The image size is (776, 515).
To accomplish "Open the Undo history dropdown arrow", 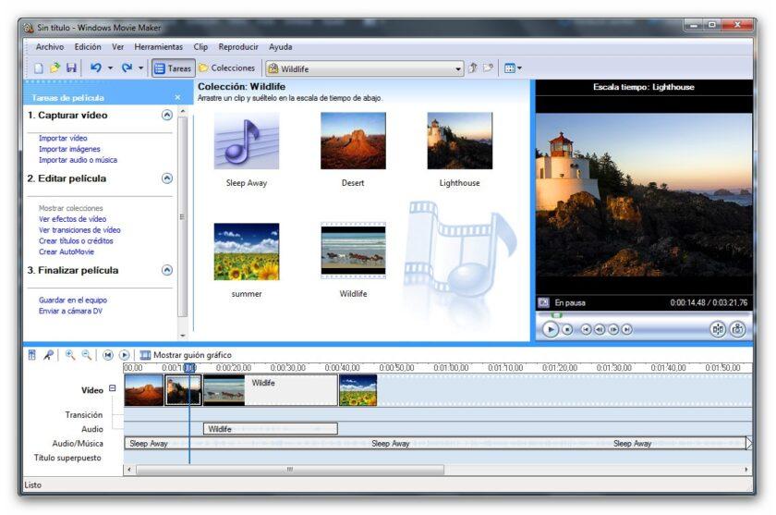I will point(110,68).
